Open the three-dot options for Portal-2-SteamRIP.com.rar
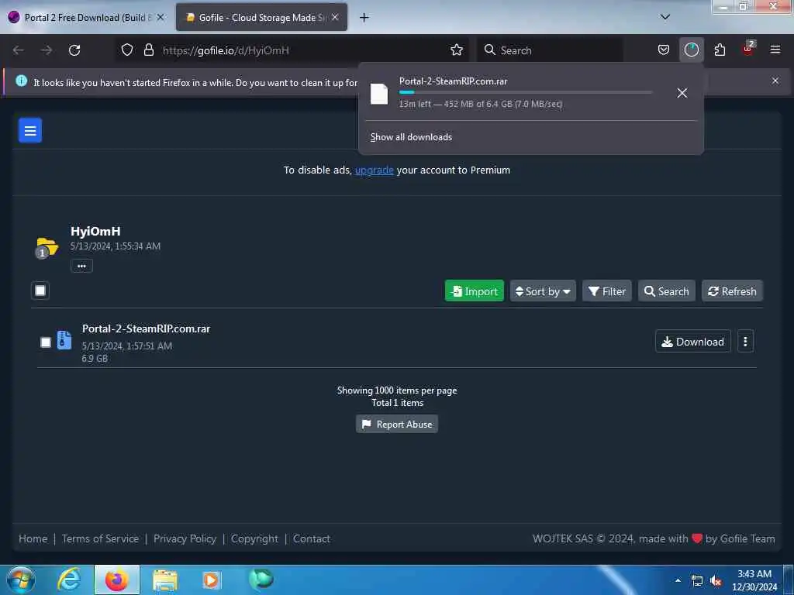 click(x=745, y=342)
